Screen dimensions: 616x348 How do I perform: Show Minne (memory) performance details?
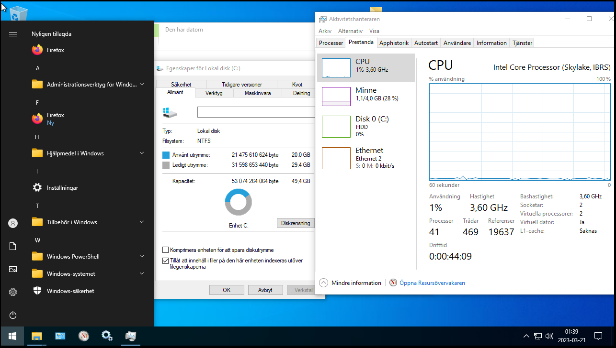click(x=367, y=96)
